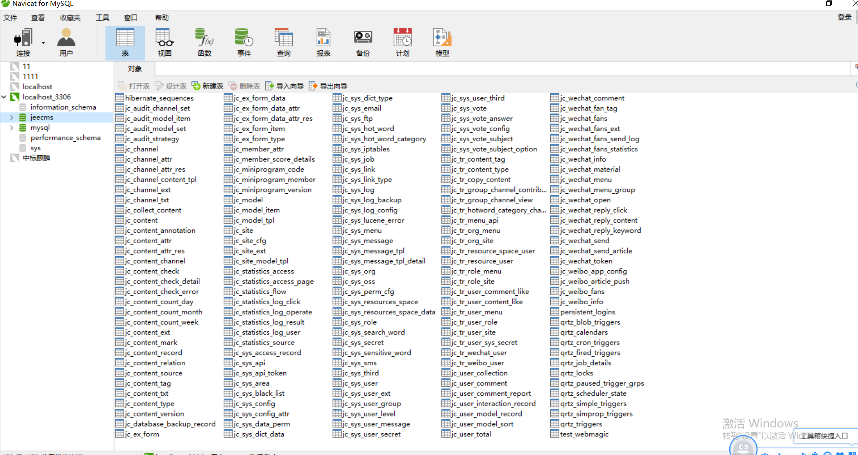
Task: Click the jc_wechat_comment table icon
Action: coord(555,98)
